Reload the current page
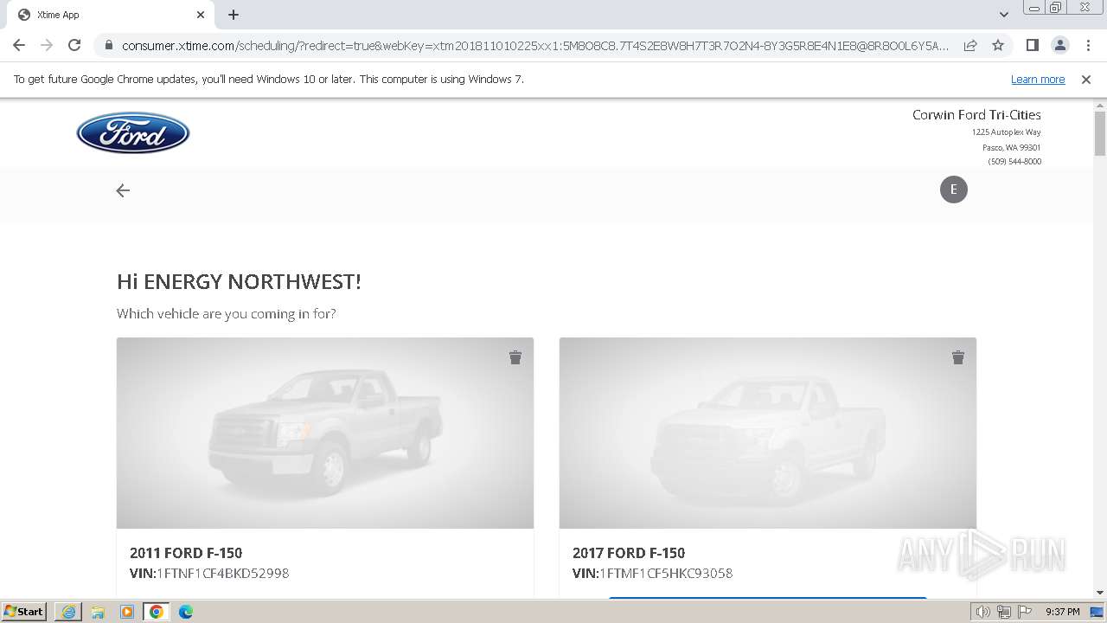This screenshot has height=623, width=1107. pyautogui.click(x=74, y=45)
